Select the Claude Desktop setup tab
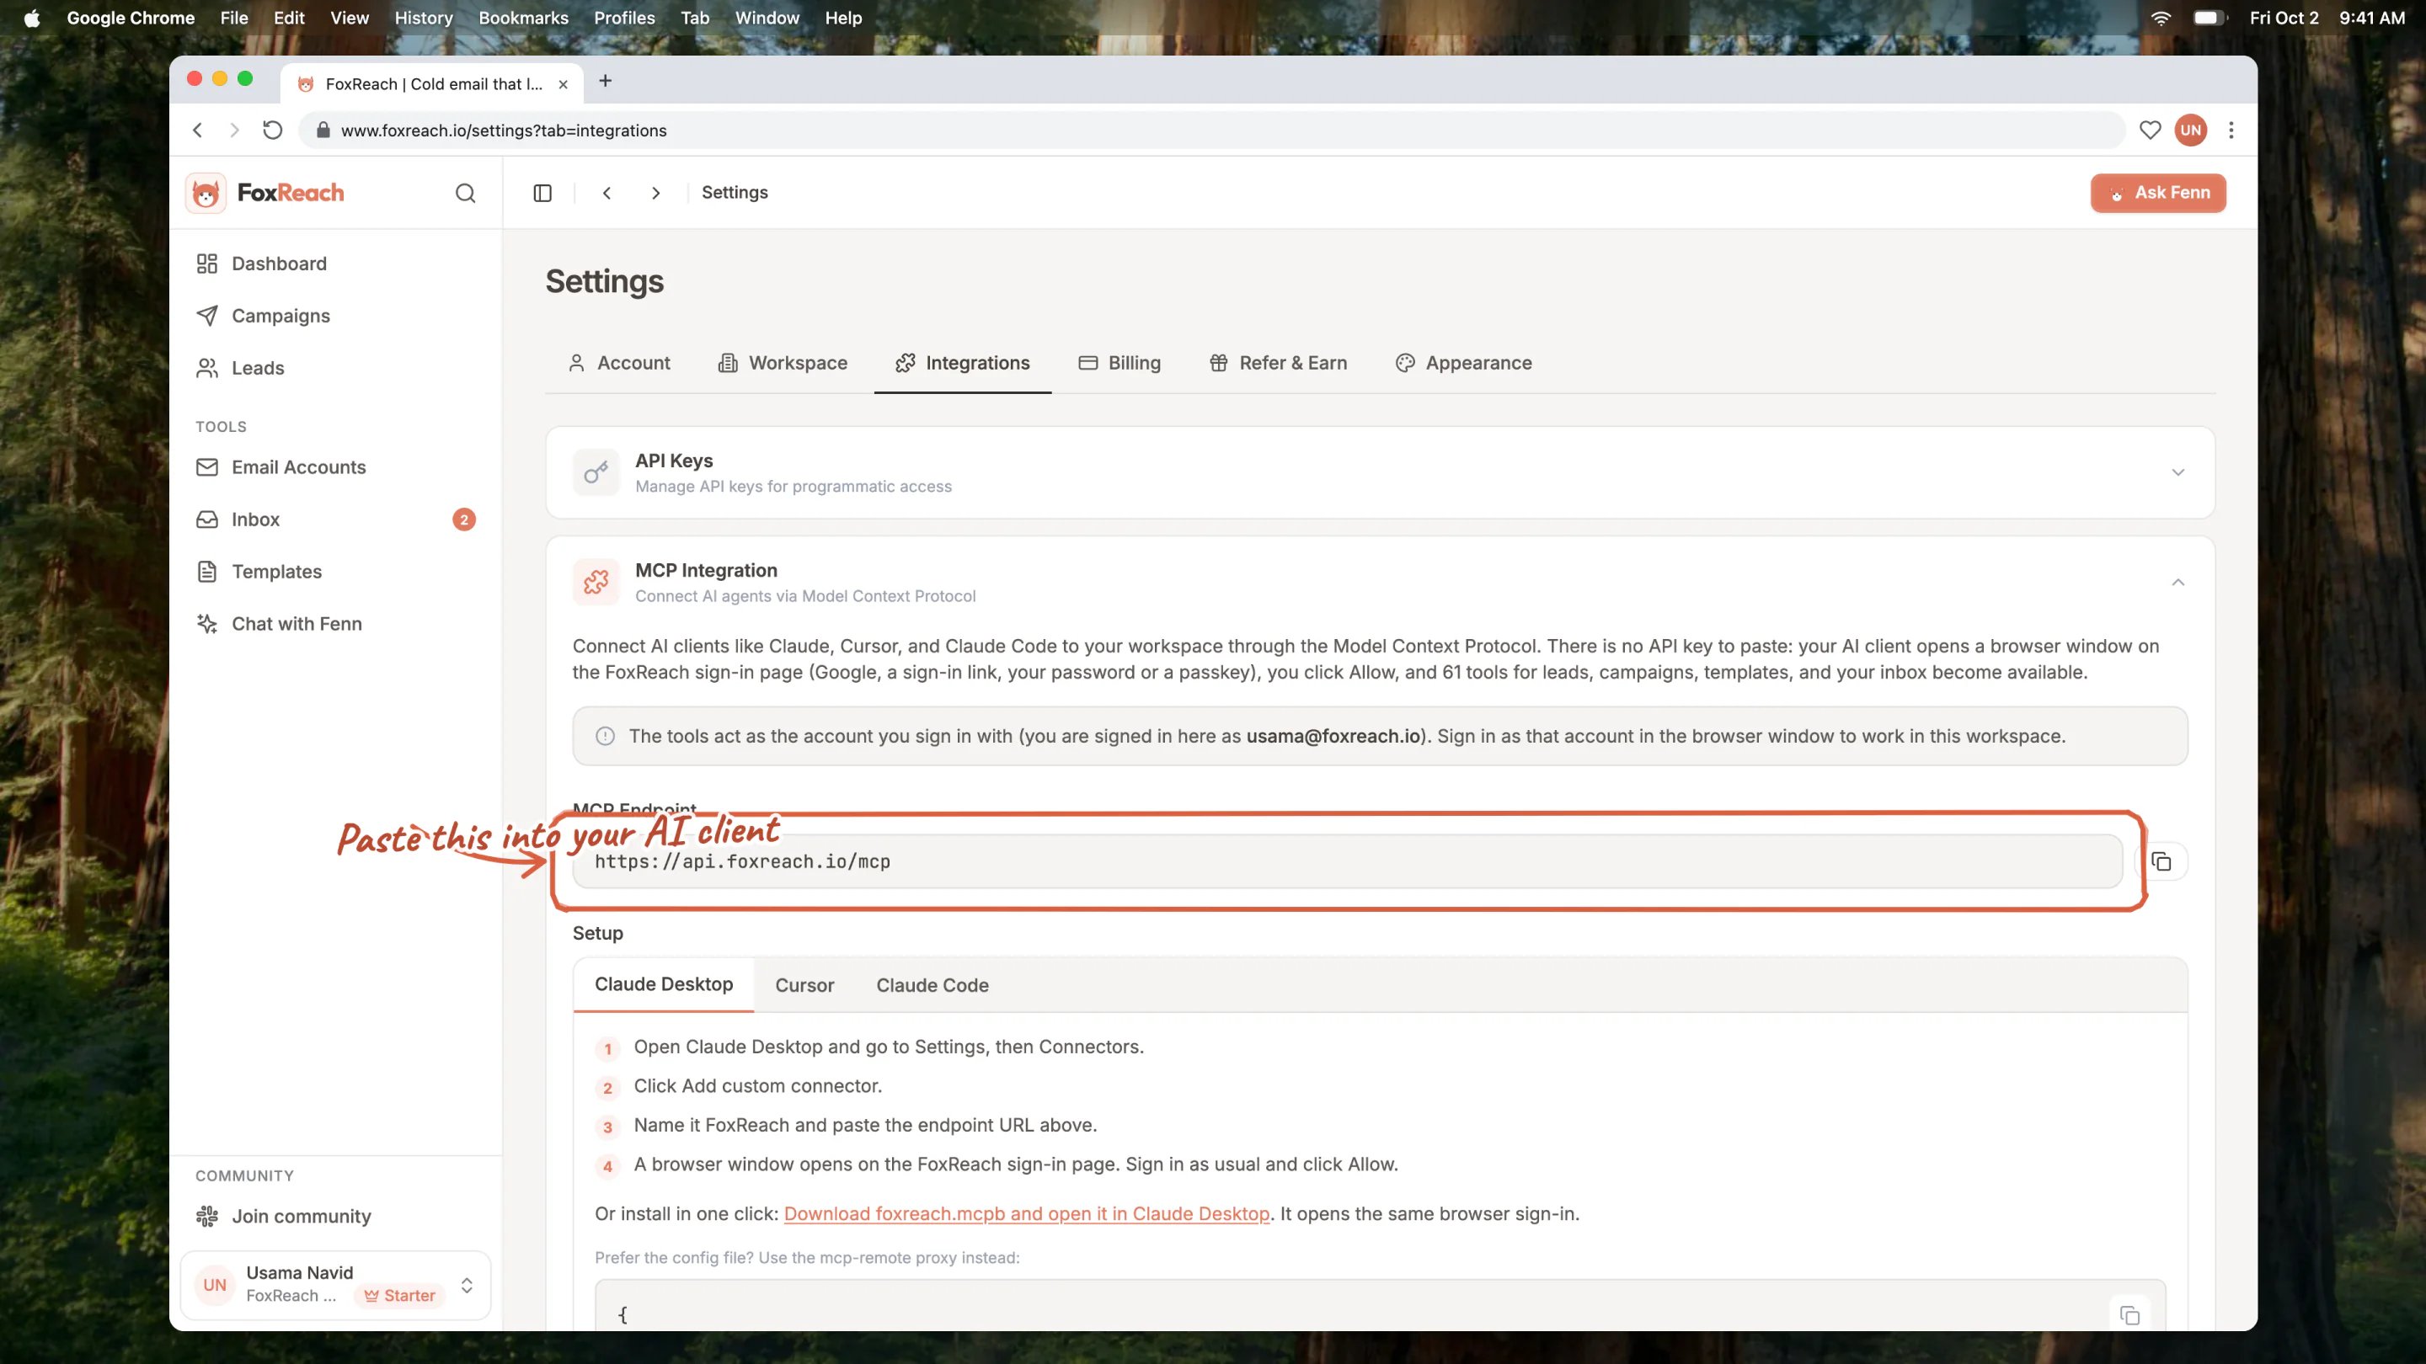The width and height of the screenshot is (2426, 1364). point(664,984)
